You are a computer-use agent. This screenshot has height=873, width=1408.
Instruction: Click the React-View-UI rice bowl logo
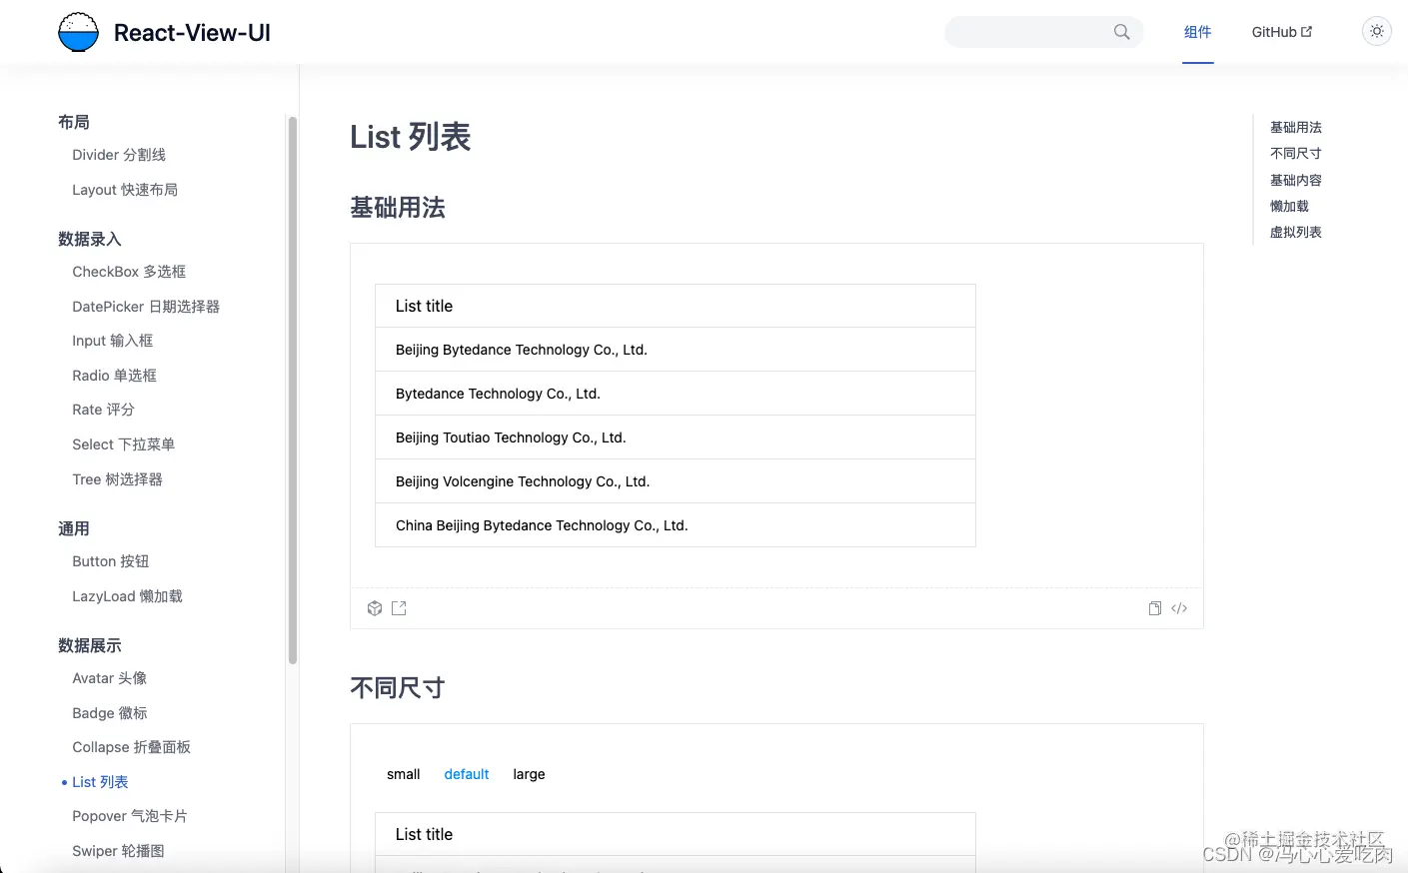coord(78,32)
